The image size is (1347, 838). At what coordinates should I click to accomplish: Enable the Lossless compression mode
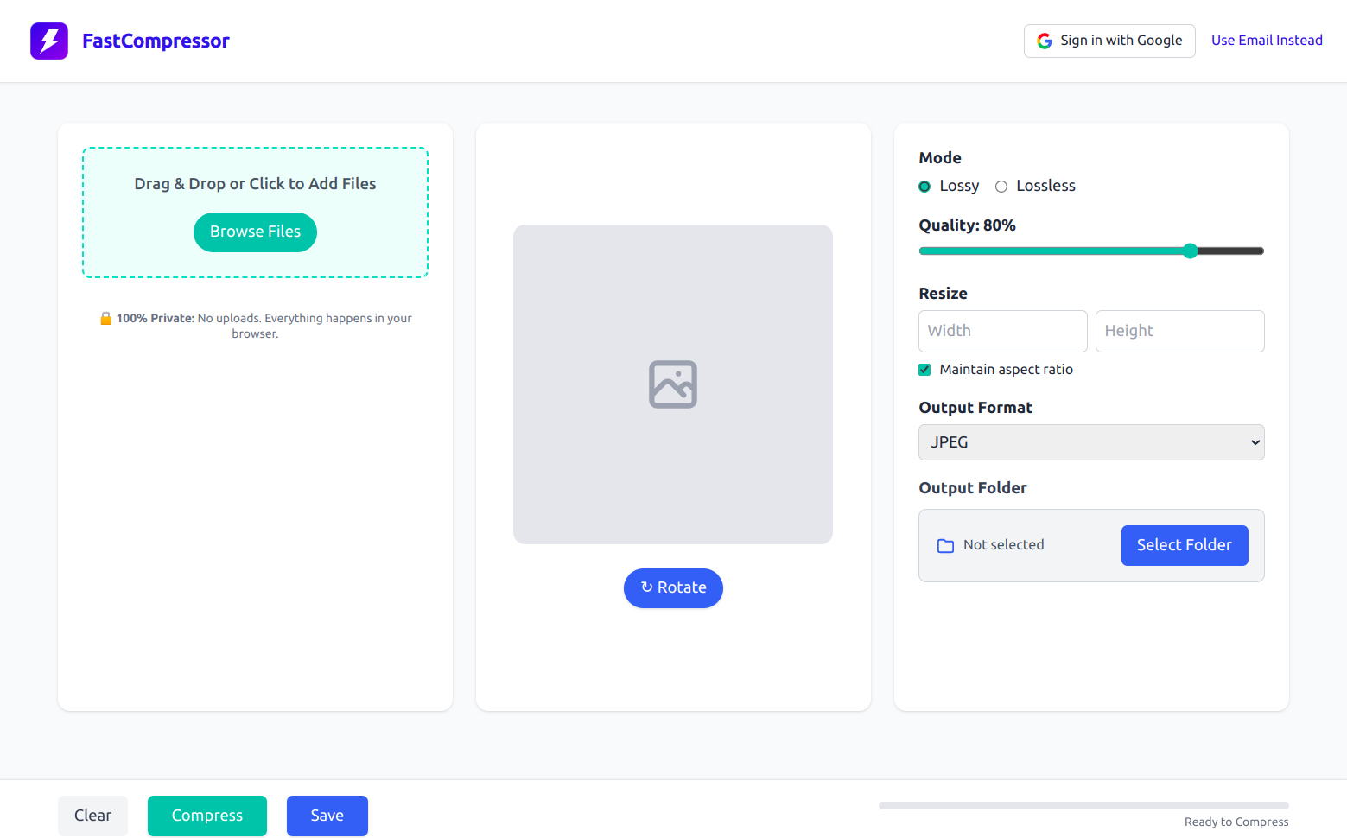pos(1001,186)
